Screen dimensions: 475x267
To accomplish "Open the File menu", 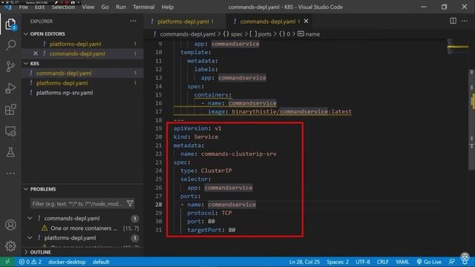I will pos(23,7).
